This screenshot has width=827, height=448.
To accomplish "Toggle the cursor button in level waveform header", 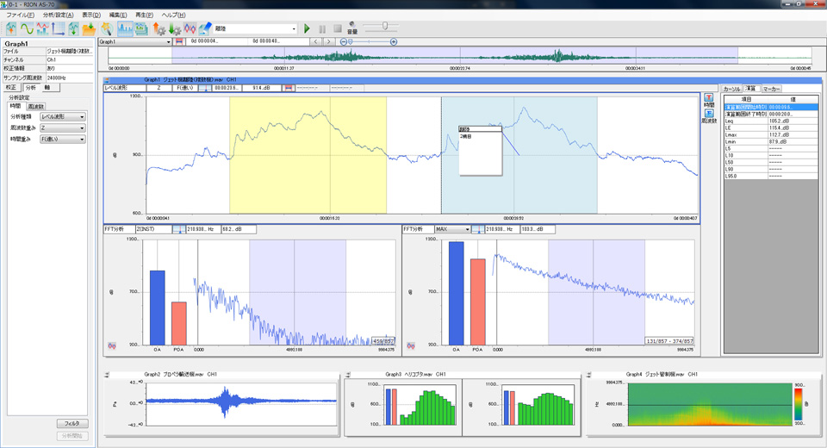I will click(204, 88).
